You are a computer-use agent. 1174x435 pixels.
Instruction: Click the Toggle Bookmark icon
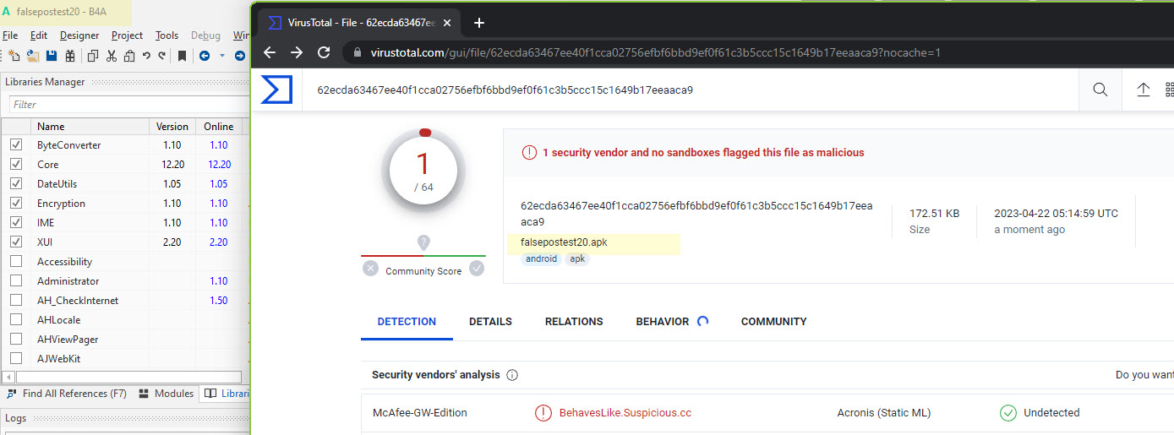tap(182, 56)
